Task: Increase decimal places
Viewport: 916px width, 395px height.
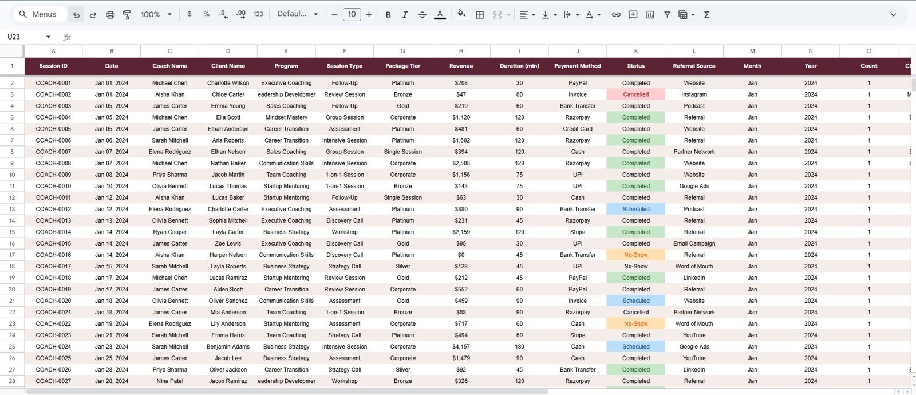Action: pos(240,14)
